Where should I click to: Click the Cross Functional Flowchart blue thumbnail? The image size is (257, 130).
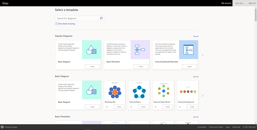coord(188,50)
